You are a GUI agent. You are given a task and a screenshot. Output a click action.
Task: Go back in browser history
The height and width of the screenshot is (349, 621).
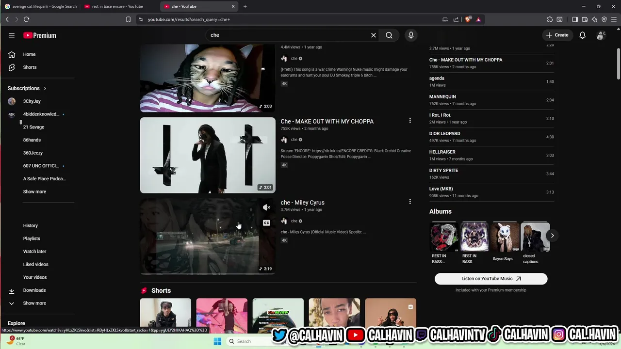pos(7,19)
